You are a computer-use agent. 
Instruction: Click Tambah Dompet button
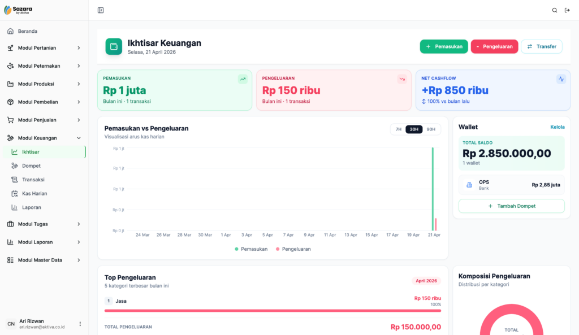click(x=511, y=206)
